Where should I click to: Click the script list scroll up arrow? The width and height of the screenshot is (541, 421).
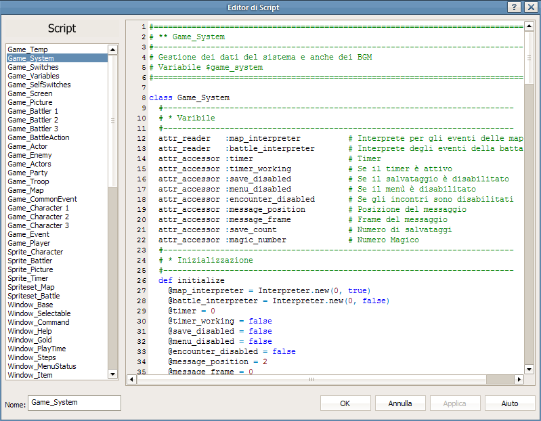point(112,49)
